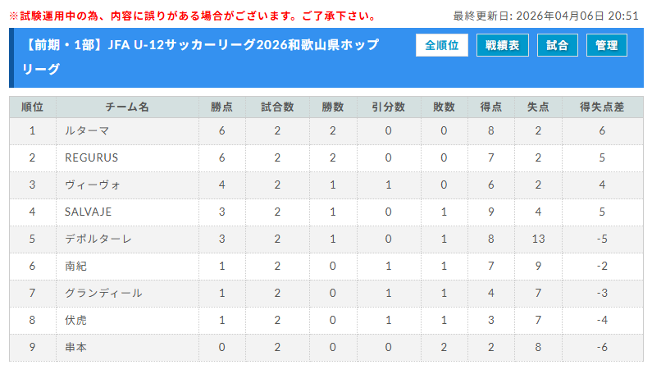Select team REGURUS in the standings

coord(92,157)
